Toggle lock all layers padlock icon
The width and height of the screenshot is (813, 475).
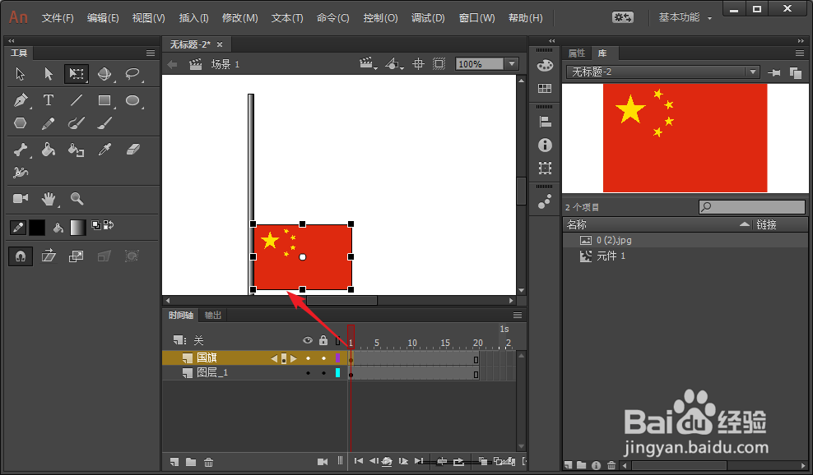pos(323,339)
